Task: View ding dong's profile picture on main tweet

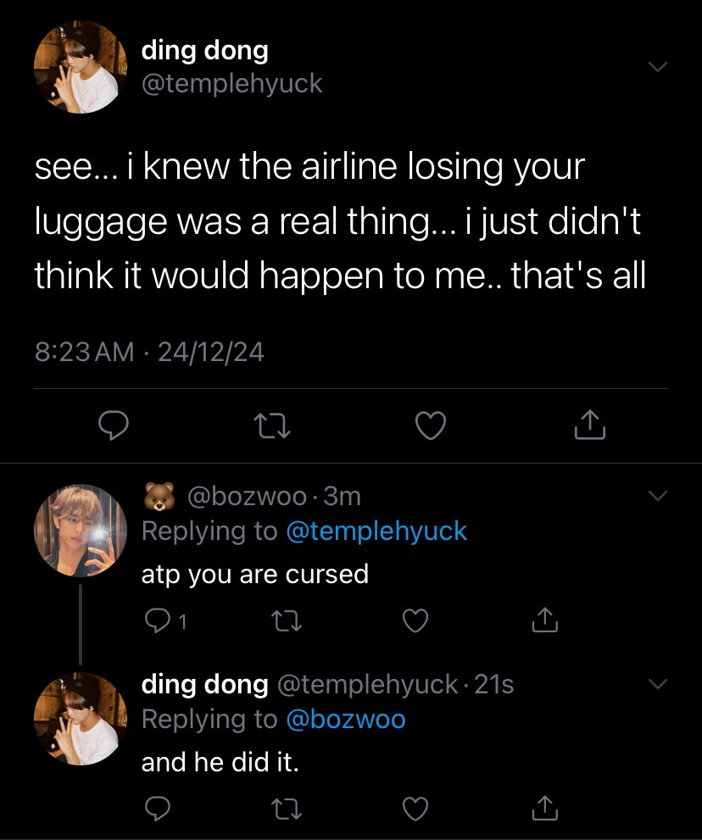Action: [81, 67]
